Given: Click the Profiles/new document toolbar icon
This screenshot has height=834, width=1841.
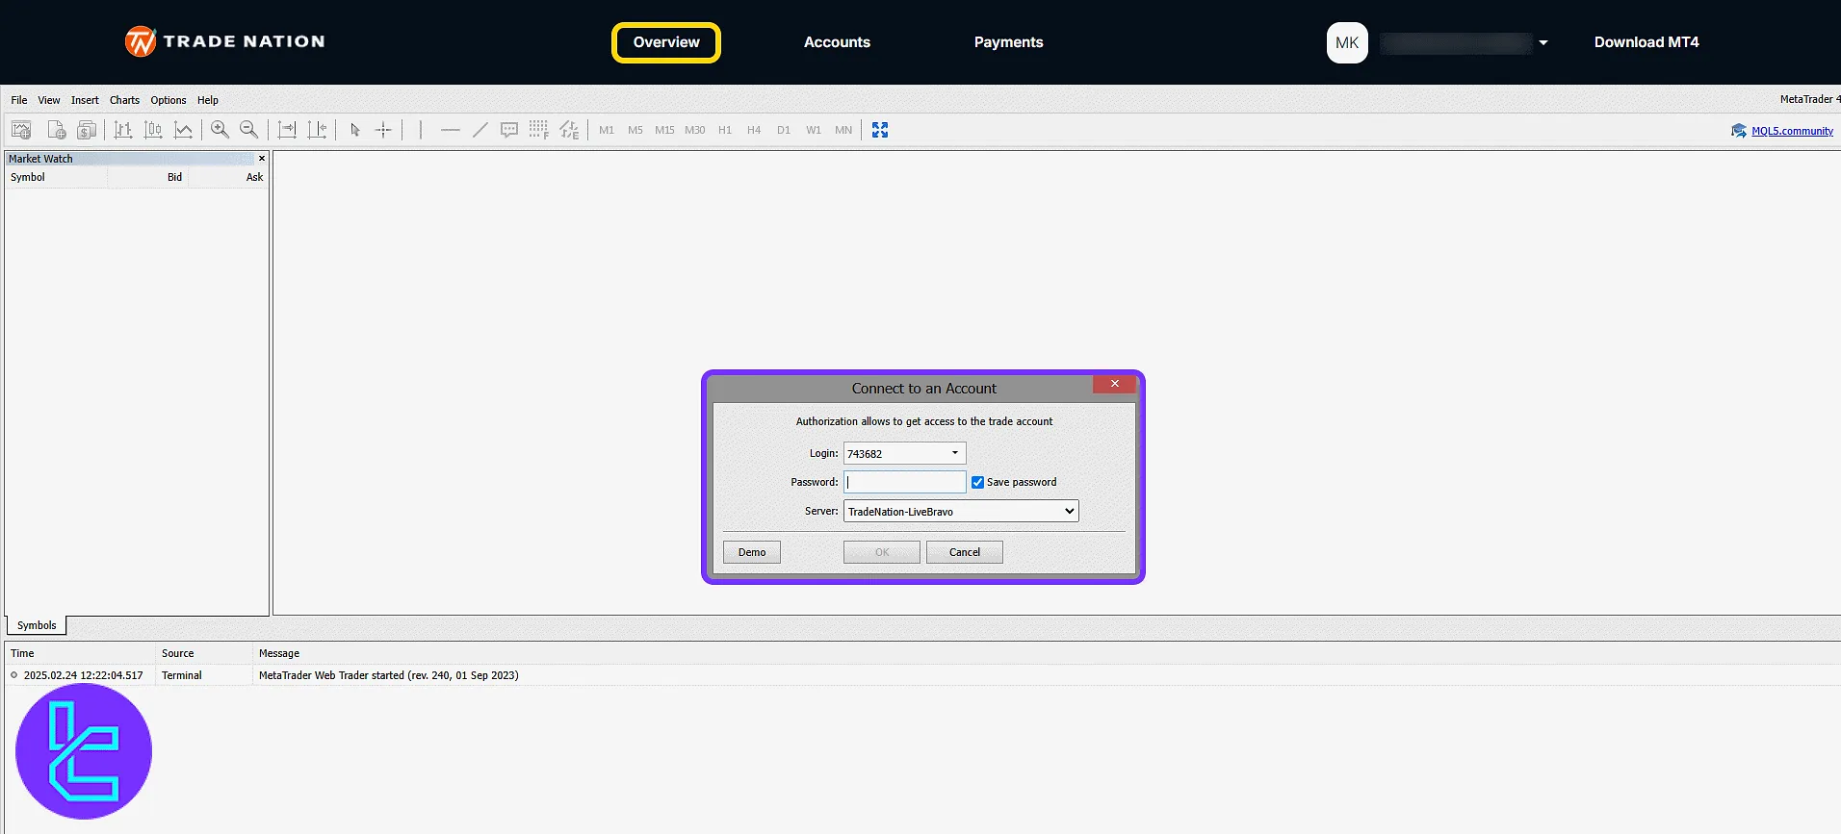Looking at the screenshot, I should tap(57, 130).
